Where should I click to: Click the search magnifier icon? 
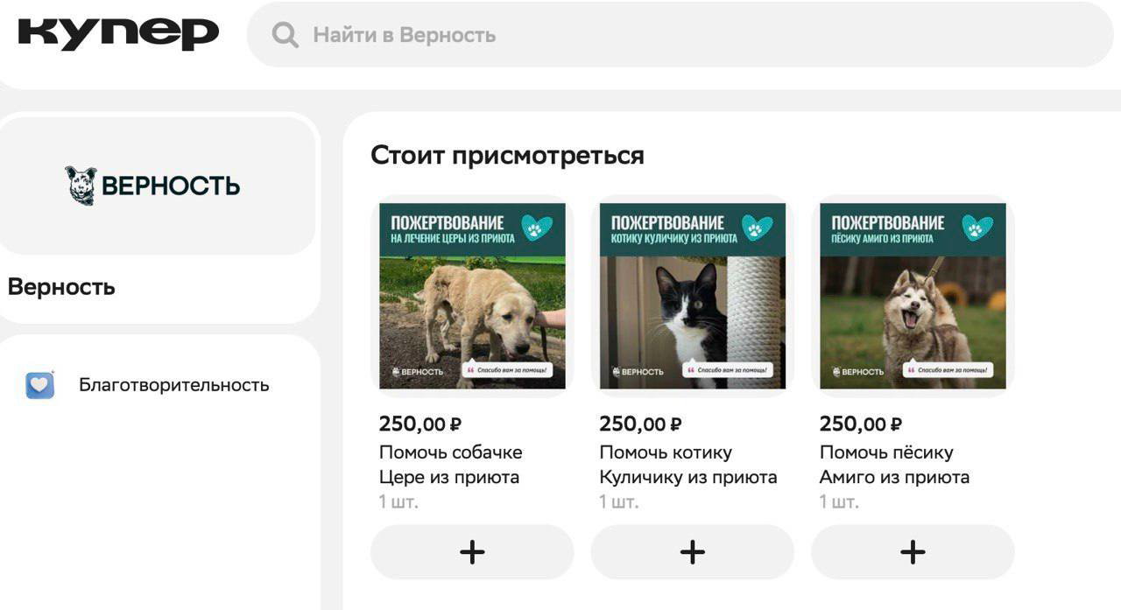285,35
